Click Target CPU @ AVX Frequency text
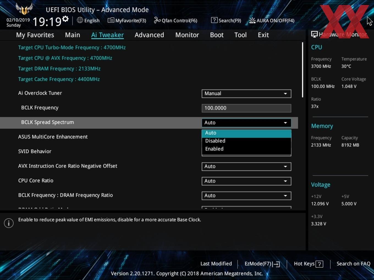 65,58
